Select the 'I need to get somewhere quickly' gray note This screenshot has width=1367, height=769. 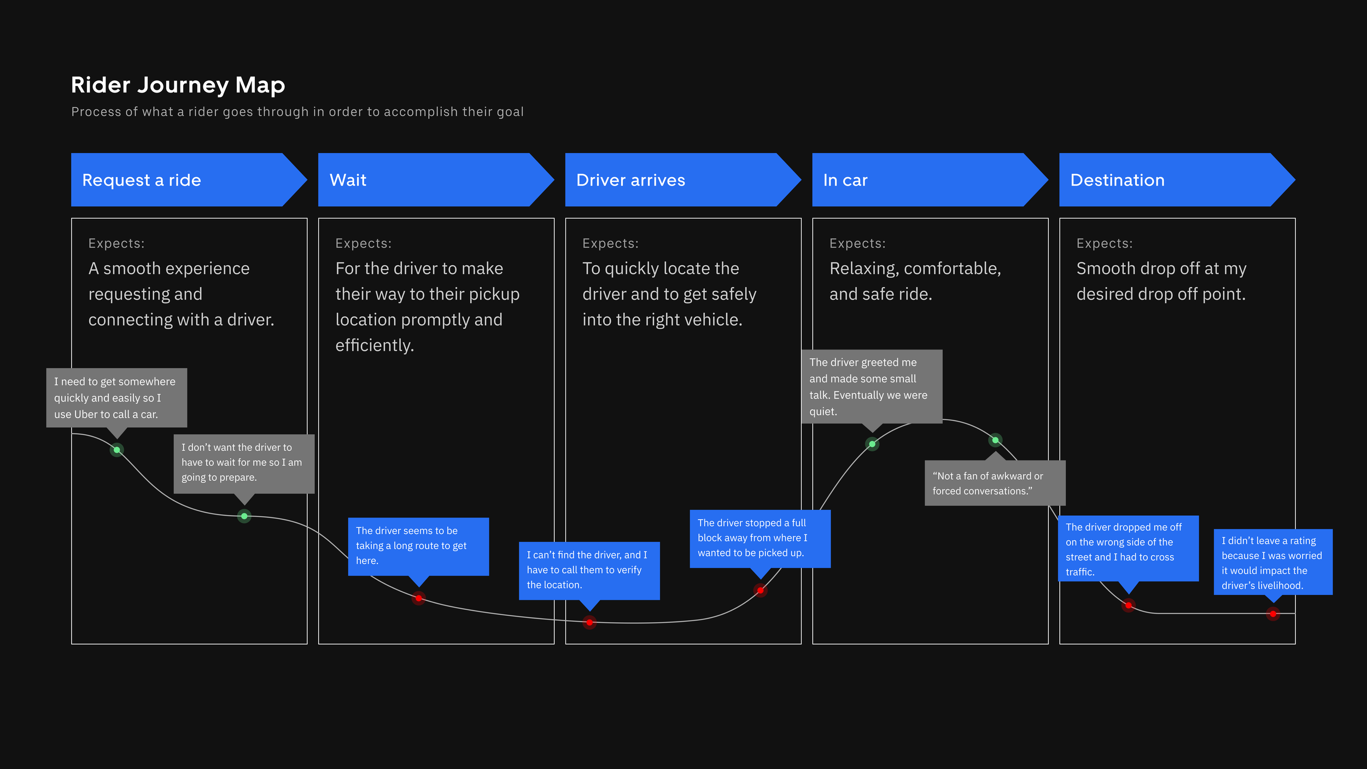116,398
